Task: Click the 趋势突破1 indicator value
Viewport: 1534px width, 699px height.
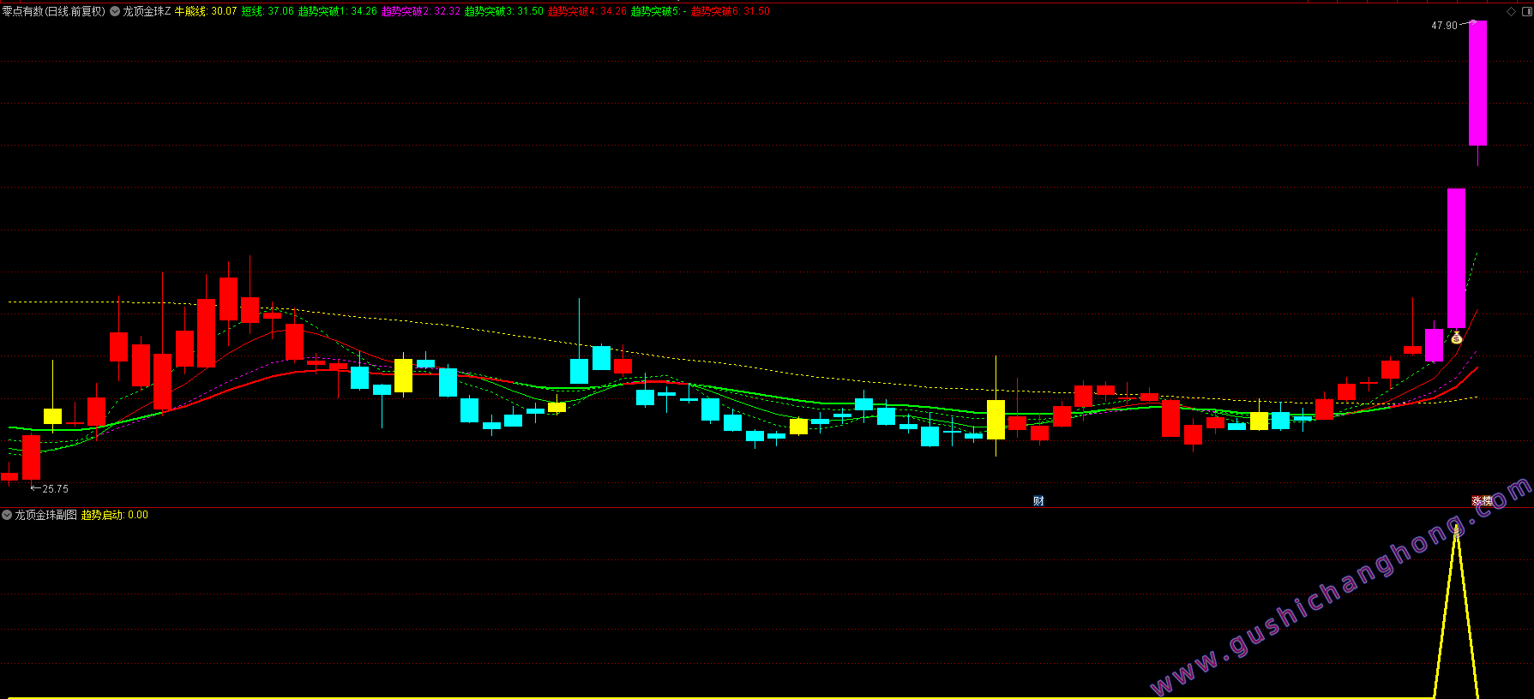Action: click(364, 12)
